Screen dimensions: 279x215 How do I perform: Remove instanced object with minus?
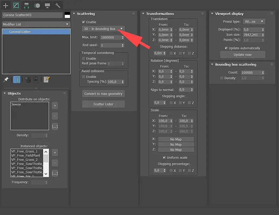click(x=55, y=163)
